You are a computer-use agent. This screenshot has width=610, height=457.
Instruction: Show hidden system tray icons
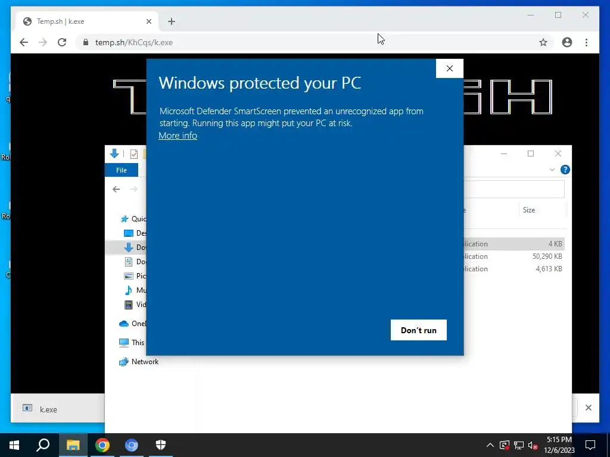[490, 445]
